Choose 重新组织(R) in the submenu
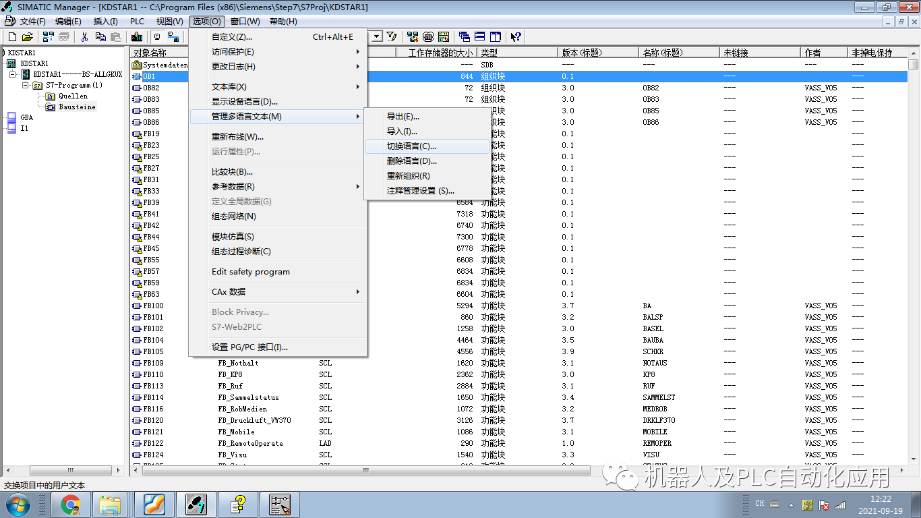Image resolution: width=921 pixels, height=518 pixels. 427,176
